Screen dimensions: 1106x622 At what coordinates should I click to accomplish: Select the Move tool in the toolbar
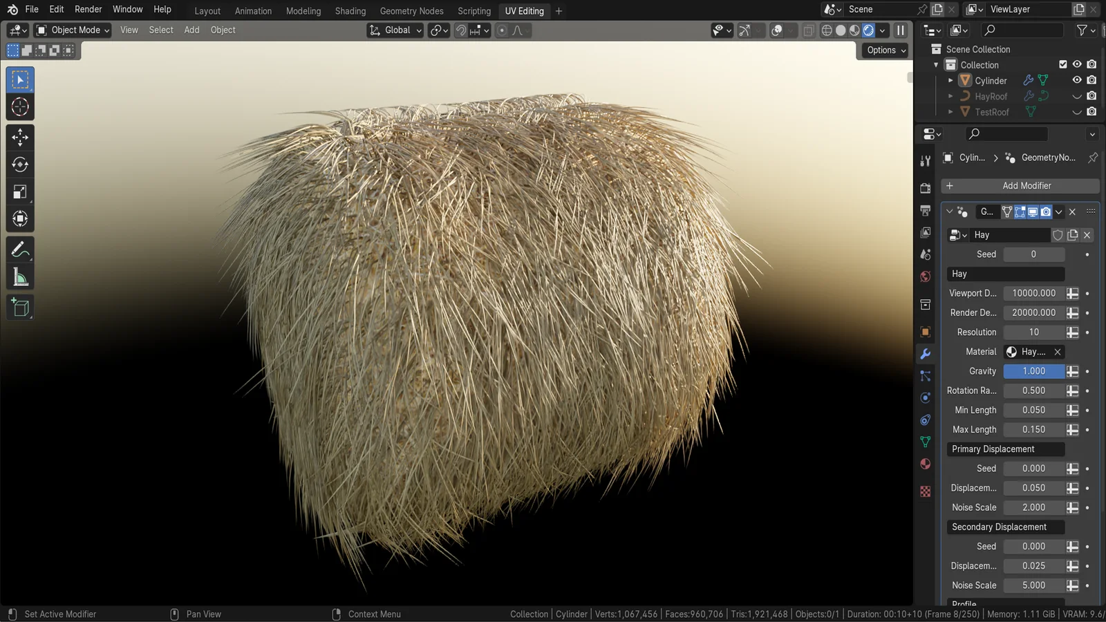[x=20, y=137]
